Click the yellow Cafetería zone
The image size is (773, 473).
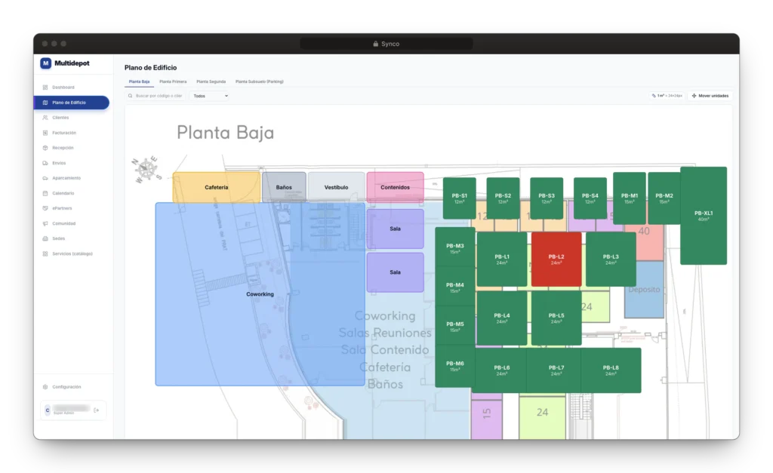click(217, 187)
